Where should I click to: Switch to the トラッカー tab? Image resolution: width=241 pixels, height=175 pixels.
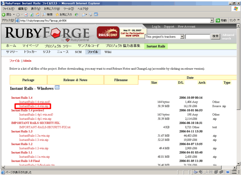(x=30, y=52)
